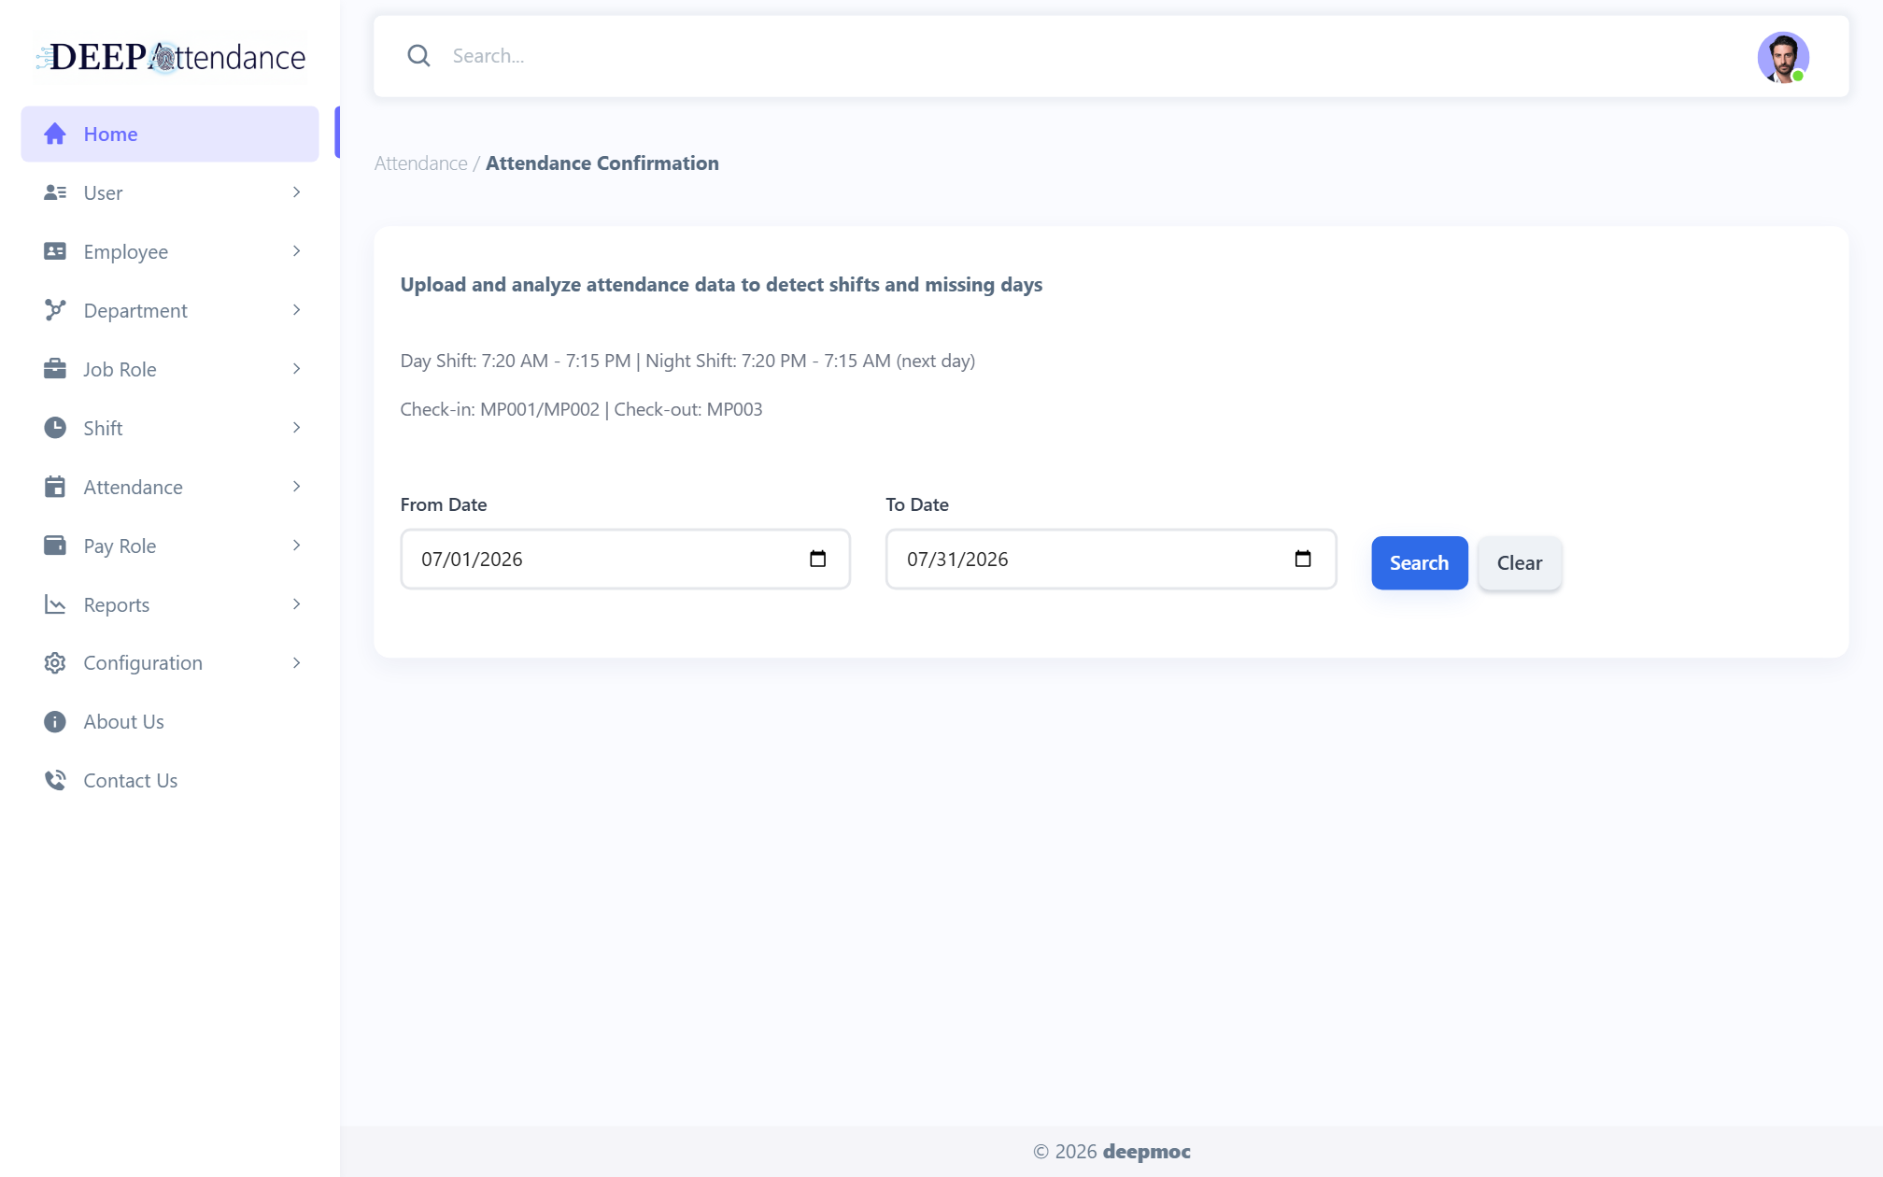Click the magnifier icon in search bar

tap(419, 56)
